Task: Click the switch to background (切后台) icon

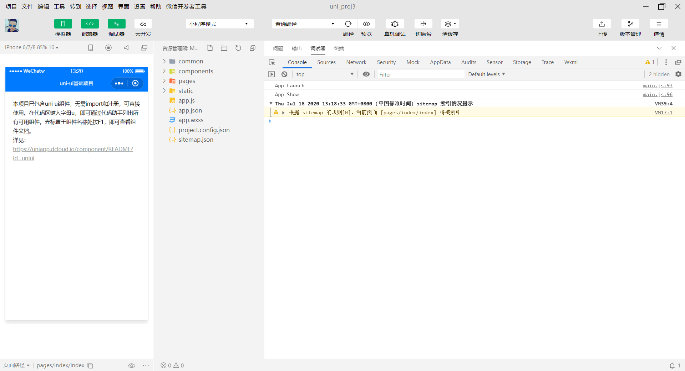Action: (x=423, y=24)
